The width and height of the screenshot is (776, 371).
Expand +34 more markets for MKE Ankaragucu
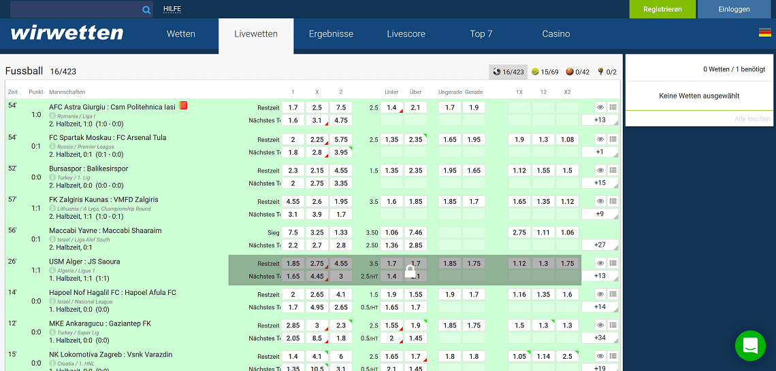point(600,338)
